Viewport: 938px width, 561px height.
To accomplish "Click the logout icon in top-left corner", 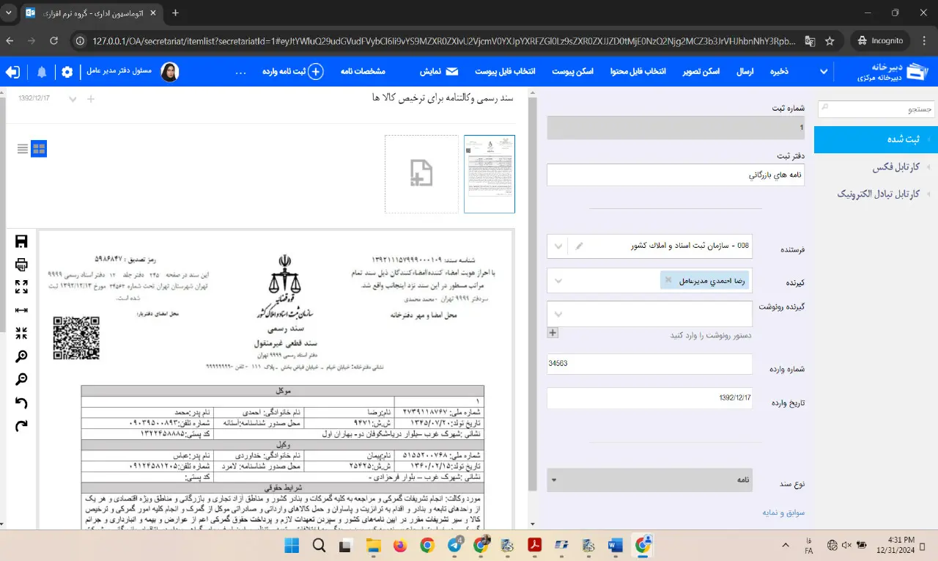I will [13, 72].
